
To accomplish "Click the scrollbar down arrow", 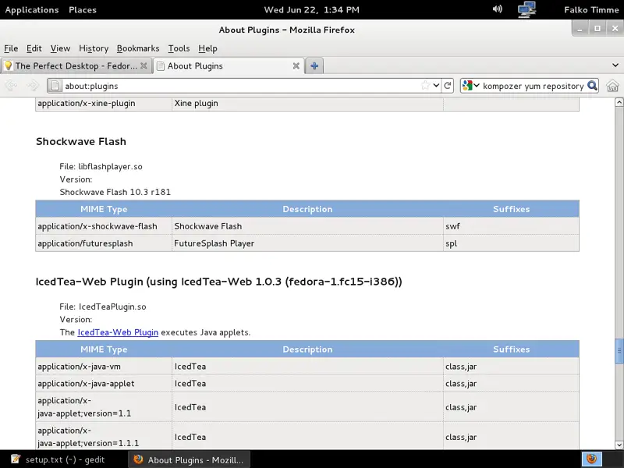I will (619, 445).
